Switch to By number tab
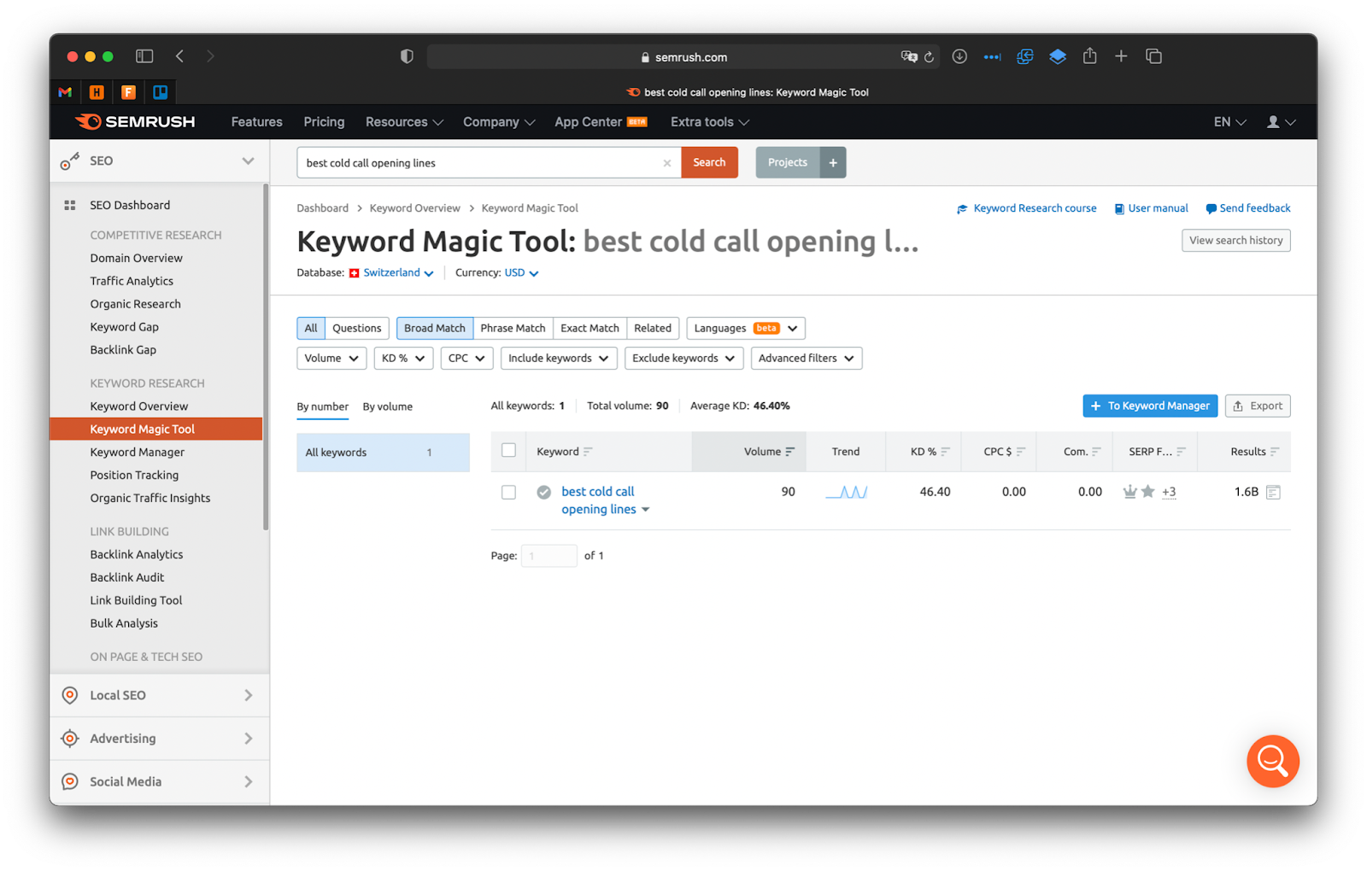The width and height of the screenshot is (1367, 871). (322, 406)
